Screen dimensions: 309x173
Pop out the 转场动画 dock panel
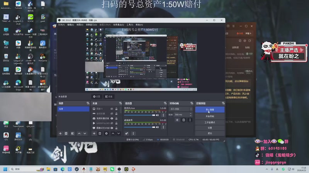[x=192, y=103]
